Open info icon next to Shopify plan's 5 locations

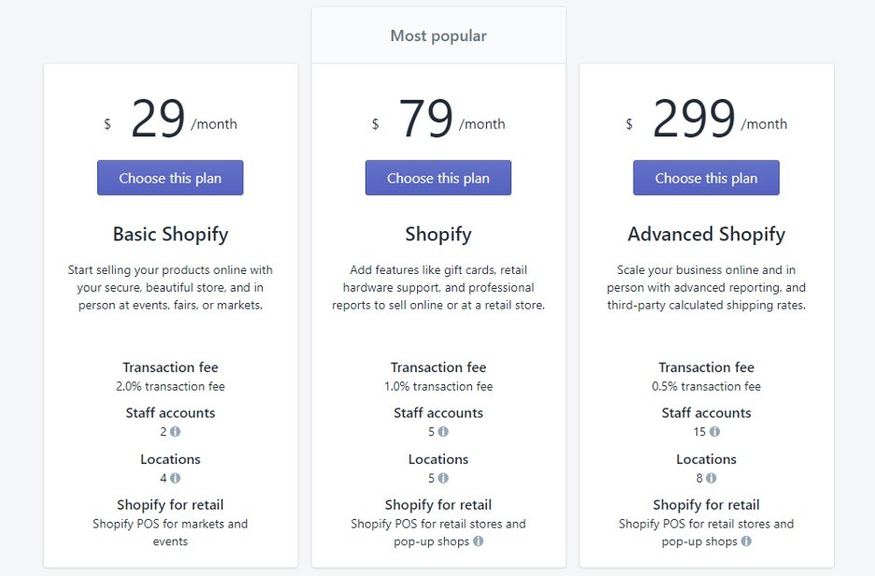[x=443, y=478]
